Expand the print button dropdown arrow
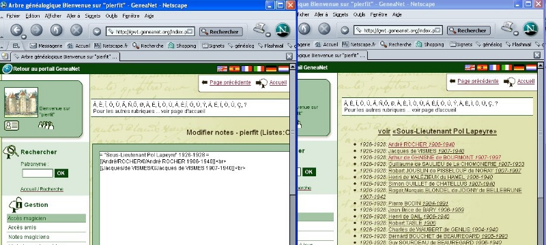Viewport: 546px width, 245px height. [268, 35]
